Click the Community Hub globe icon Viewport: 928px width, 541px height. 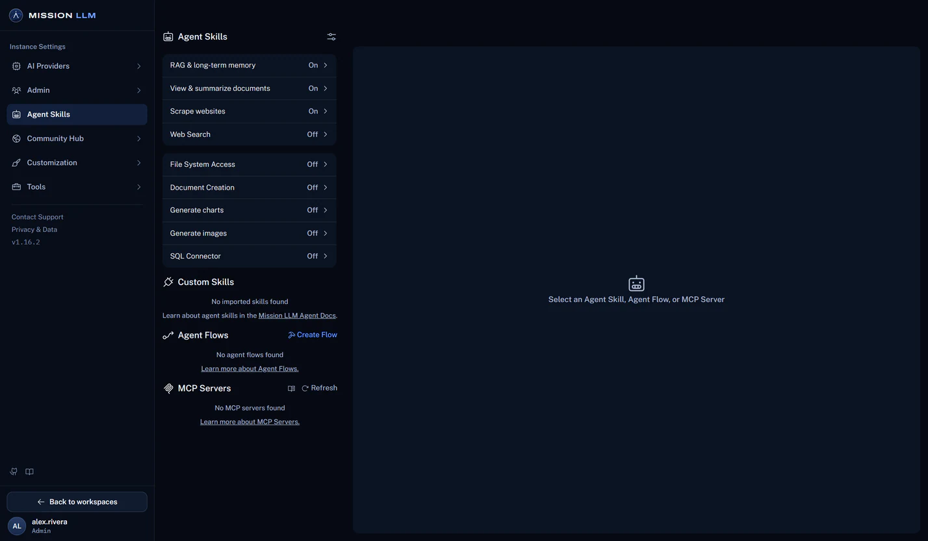point(16,138)
